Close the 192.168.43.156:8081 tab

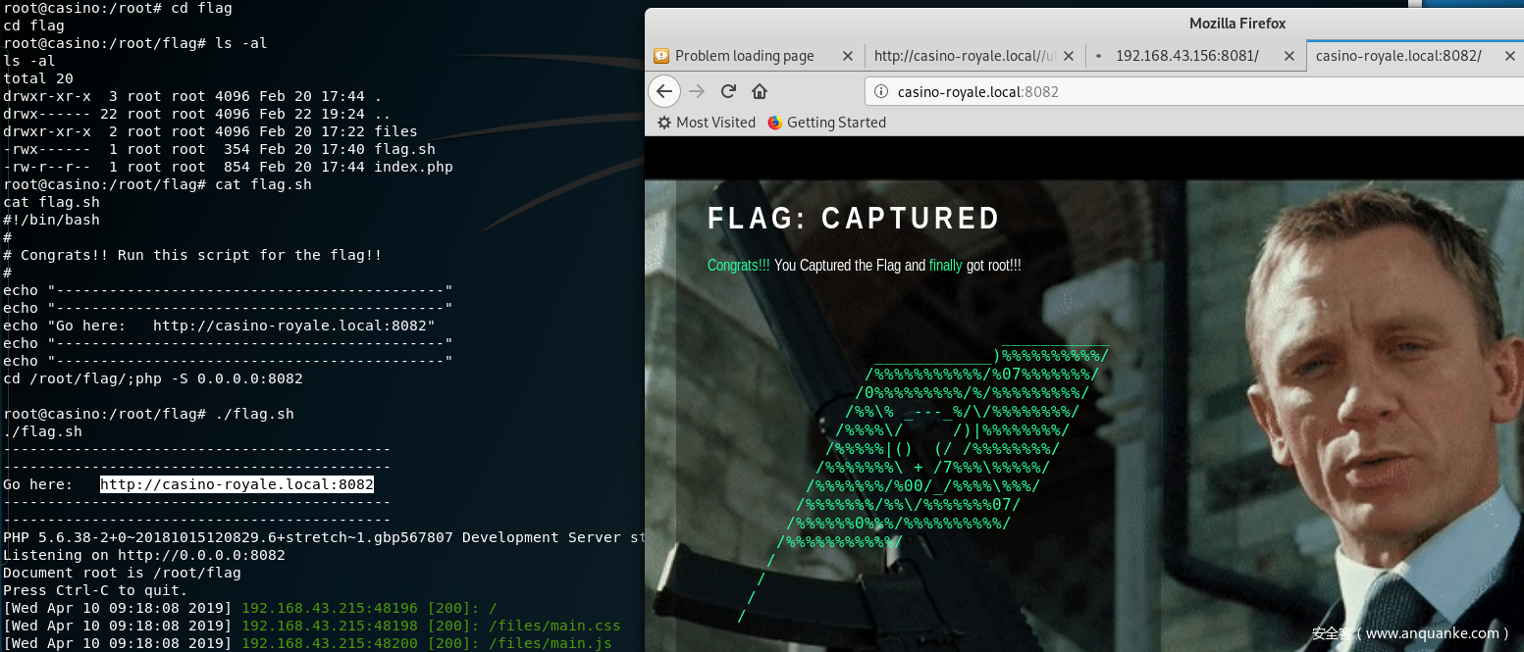coord(1289,56)
